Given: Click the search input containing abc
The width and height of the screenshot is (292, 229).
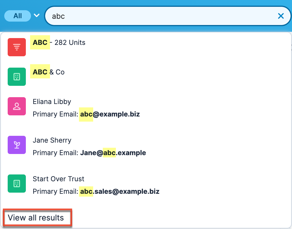Looking at the screenshot, I should pyautogui.click(x=142, y=16).
